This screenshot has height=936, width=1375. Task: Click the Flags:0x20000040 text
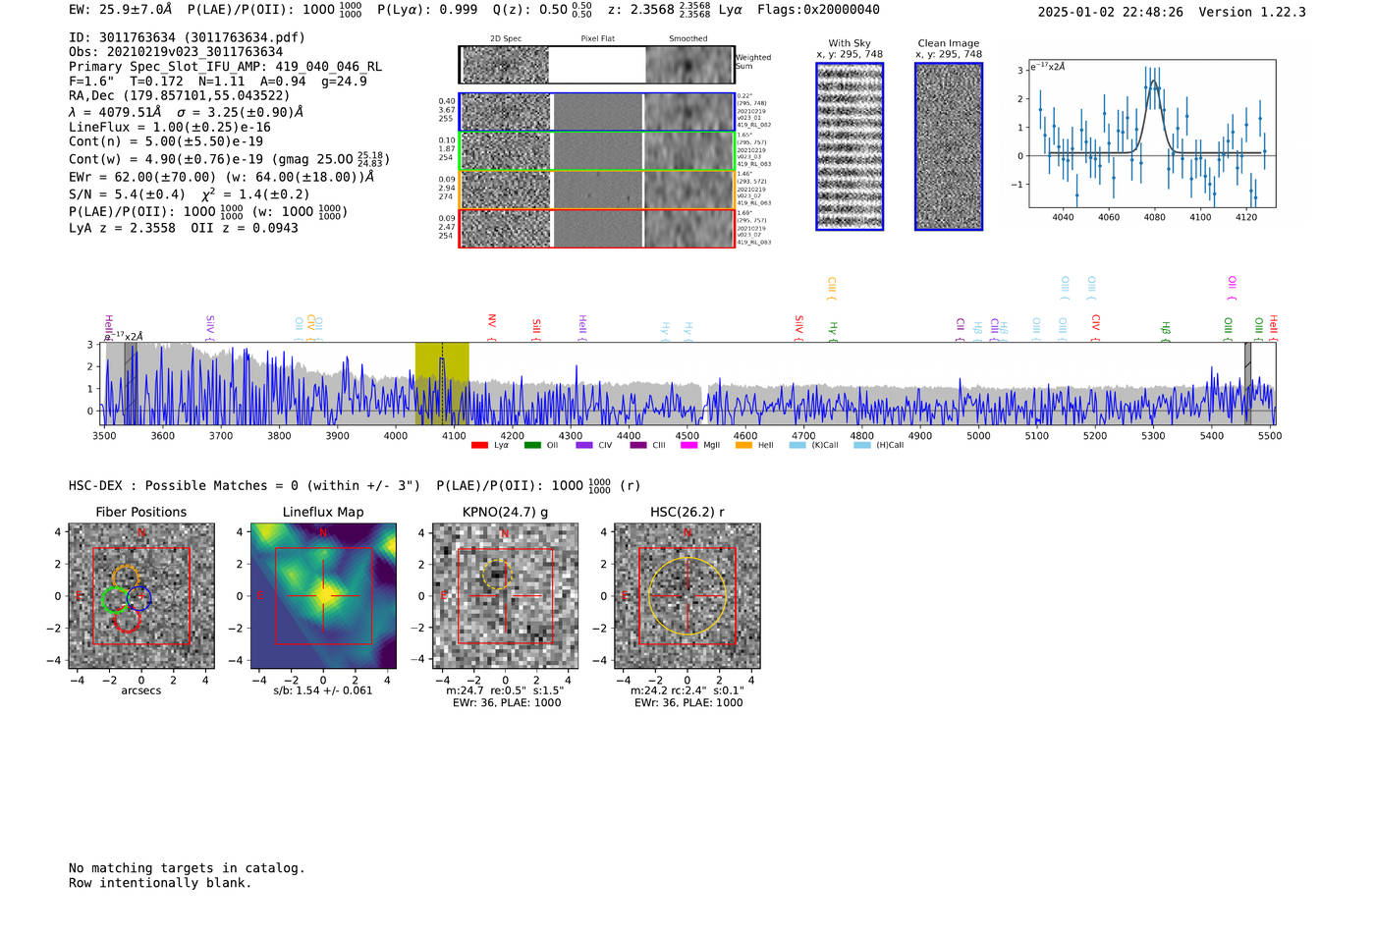pos(818,9)
